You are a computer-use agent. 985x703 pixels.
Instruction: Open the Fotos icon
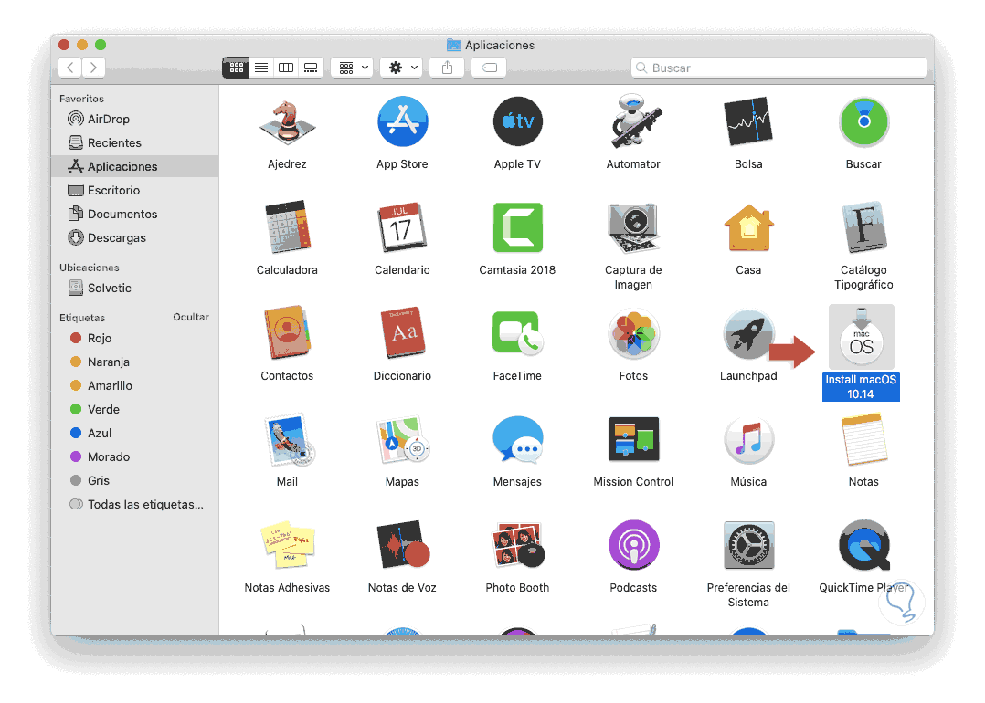(633, 333)
